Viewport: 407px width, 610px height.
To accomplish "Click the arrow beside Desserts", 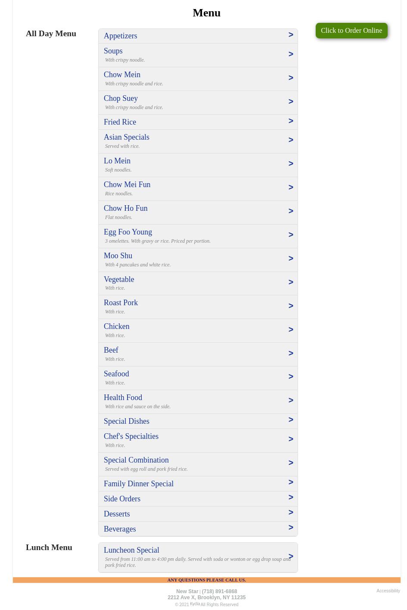I will pyautogui.click(x=291, y=513).
